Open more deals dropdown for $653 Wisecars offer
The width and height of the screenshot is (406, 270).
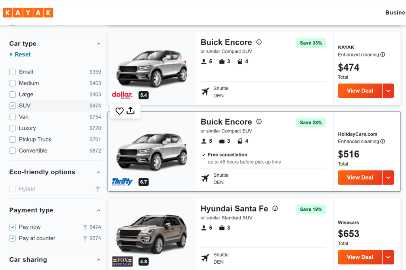(x=388, y=257)
